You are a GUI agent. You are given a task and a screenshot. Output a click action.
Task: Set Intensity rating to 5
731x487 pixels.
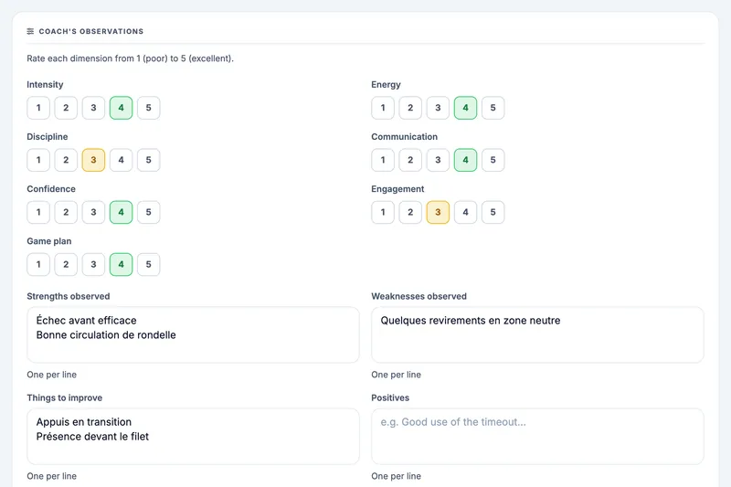[x=148, y=108]
